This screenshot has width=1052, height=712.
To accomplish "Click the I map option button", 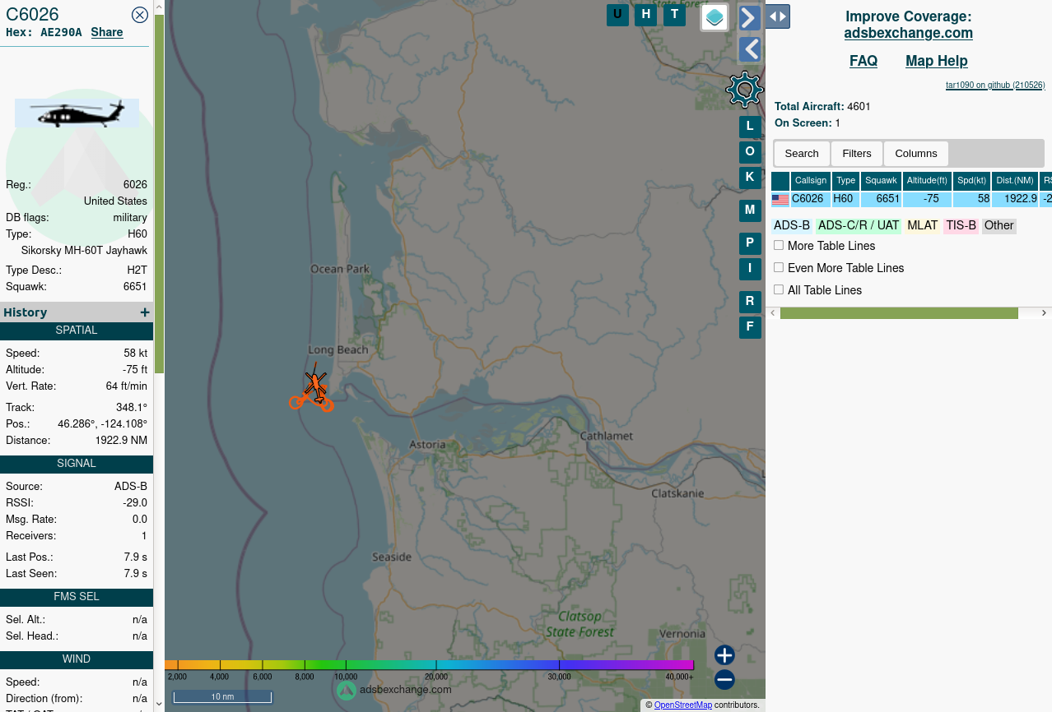I will 750,268.
